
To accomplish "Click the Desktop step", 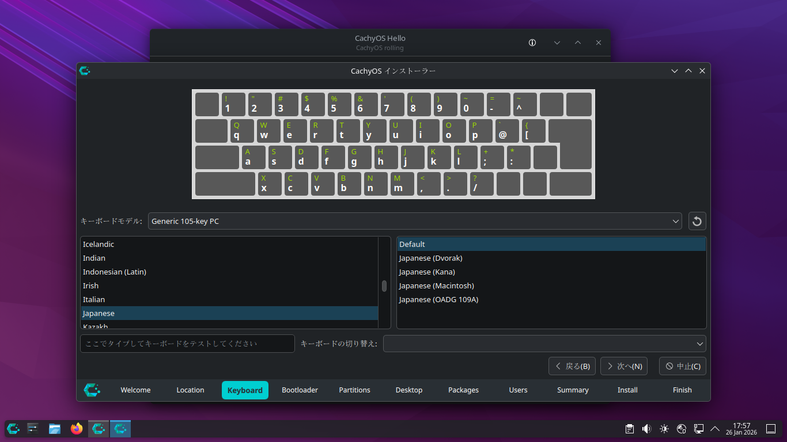I will point(409,390).
